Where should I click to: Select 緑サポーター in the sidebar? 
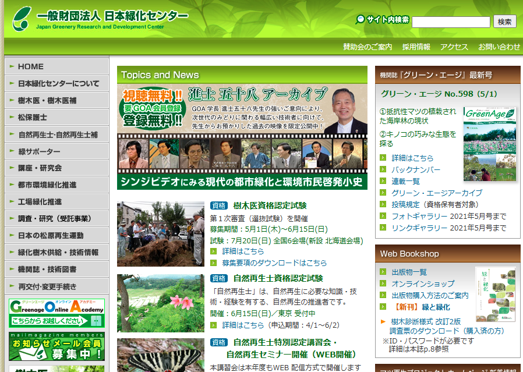pyautogui.click(x=56, y=151)
